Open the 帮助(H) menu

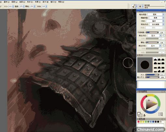pyautogui.click(x=61, y=2)
